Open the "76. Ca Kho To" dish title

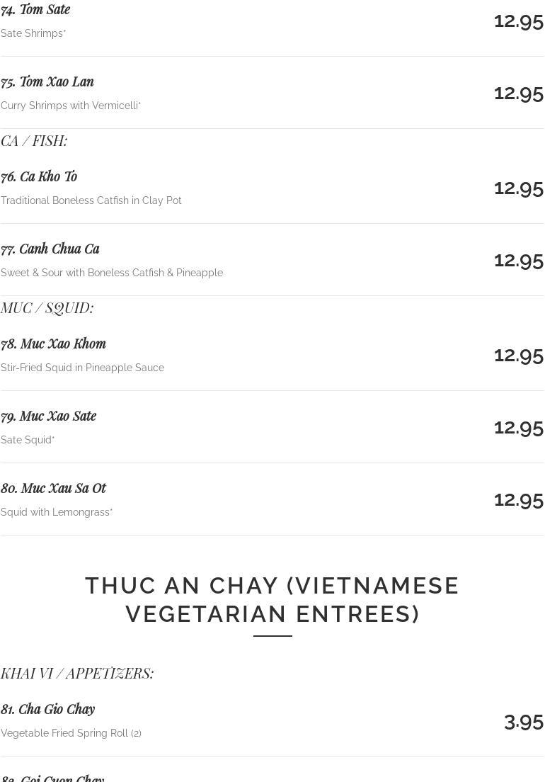tap(39, 176)
